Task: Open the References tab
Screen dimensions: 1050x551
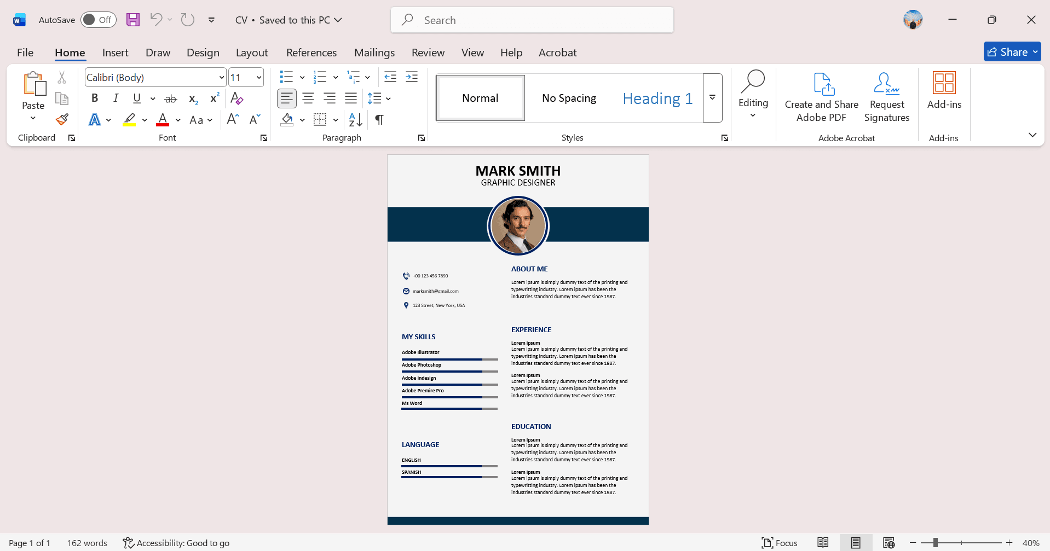Action: tap(311, 53)
